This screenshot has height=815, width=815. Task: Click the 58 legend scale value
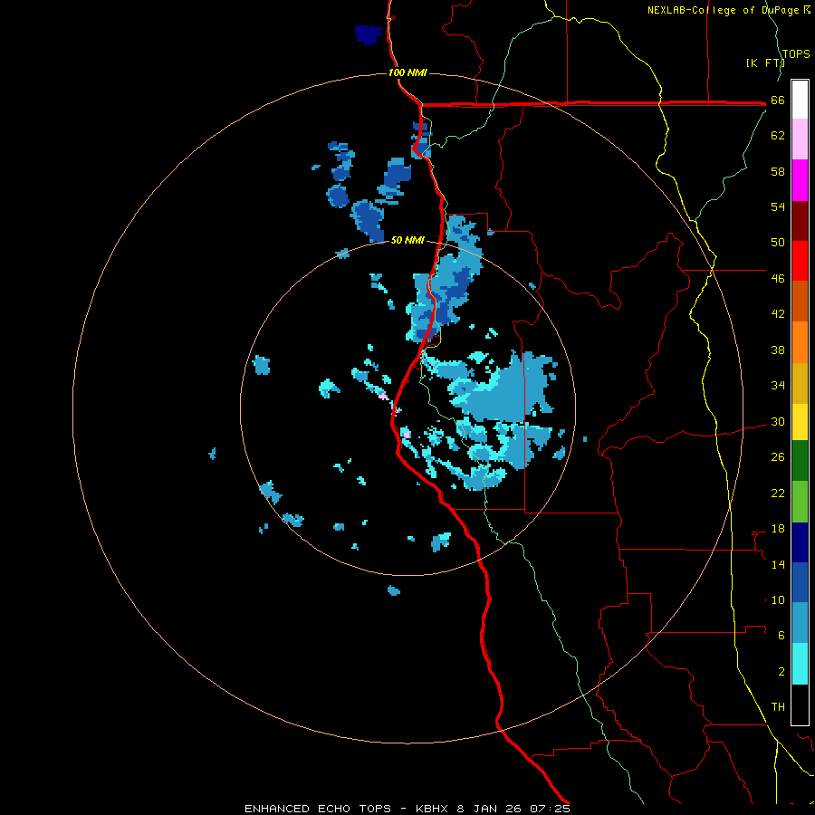tap(778, 171)
